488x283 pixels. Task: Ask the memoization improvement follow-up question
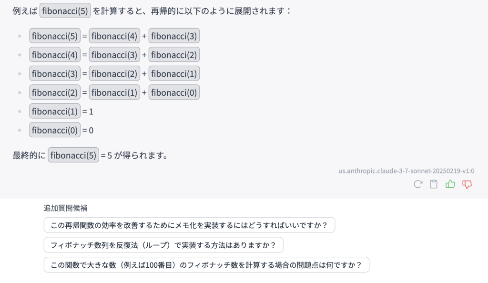click(189, 225)
